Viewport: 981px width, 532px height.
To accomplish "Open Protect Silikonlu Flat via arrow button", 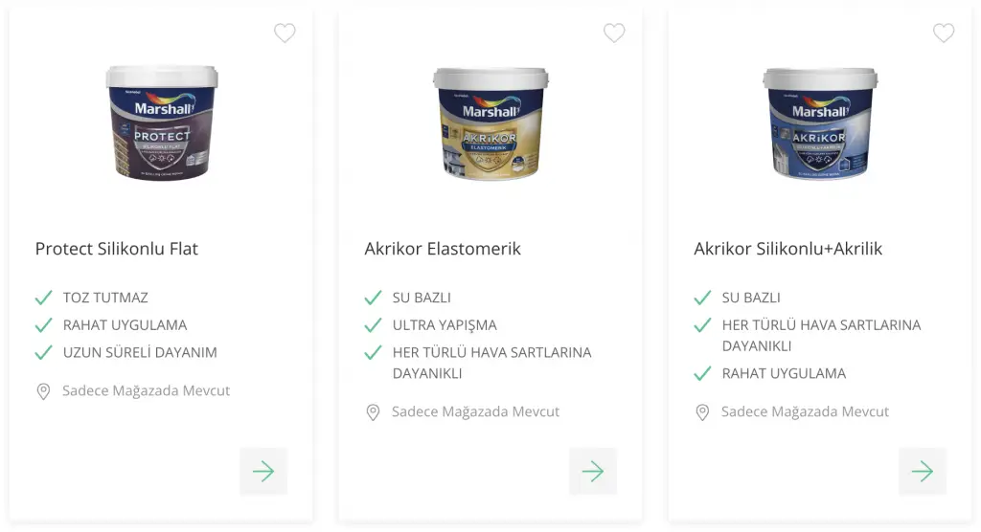I will pyautogui.click(x=263, y=472).
